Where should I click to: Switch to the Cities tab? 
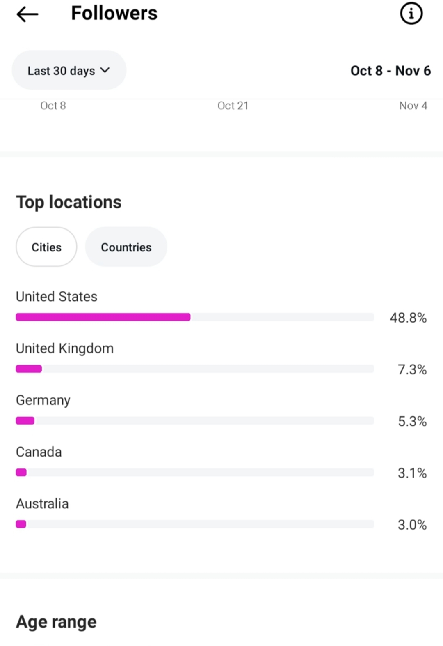pyautogui.click(x=46, y=247)
